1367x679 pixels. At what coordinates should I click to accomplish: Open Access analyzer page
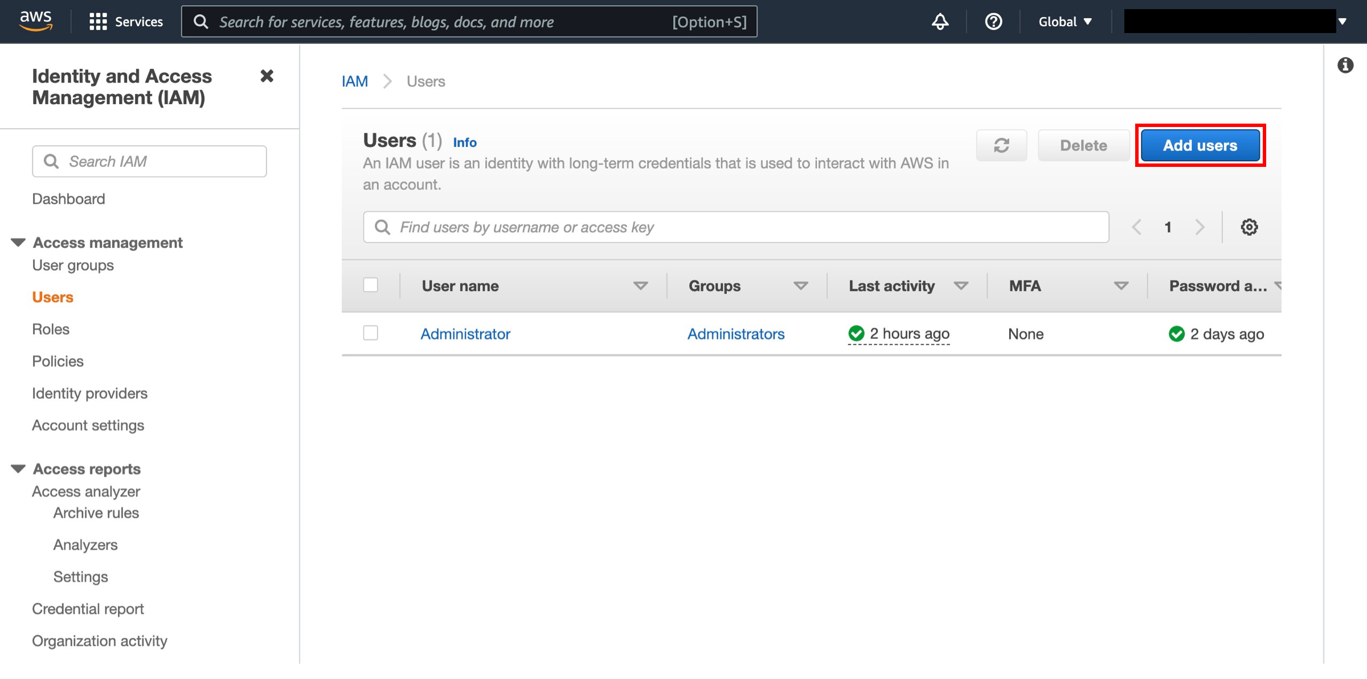click(x=86, y=492)
